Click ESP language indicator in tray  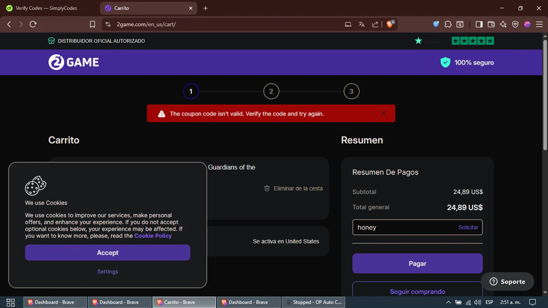(x=489, y=302)
